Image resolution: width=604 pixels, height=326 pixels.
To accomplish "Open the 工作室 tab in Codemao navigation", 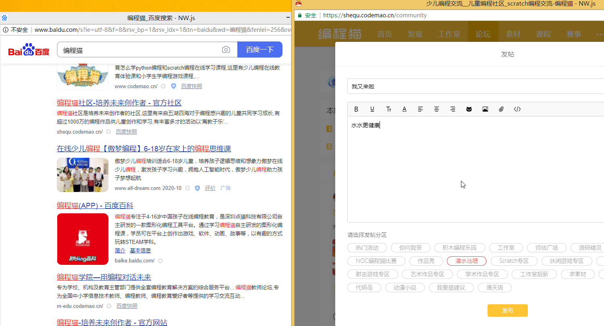I will (x=449, y=34).
